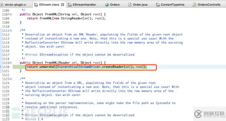The image size is (226, 121).
Task: Click line number 1123 in the gutter
Action: click(x=6, y=79)
